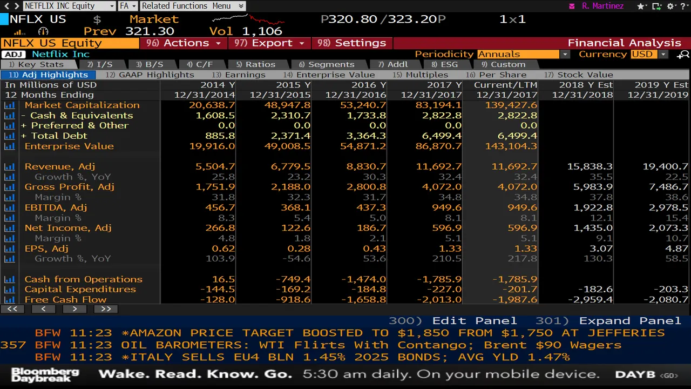
Task: Click the chart icon beside Enterprise Value
Action: click(x=9, y=146)
